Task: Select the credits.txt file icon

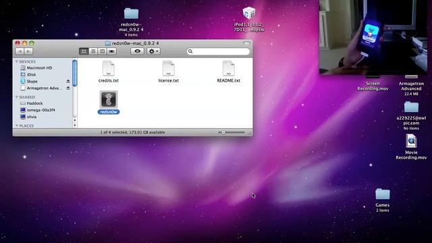Action: pos(109,68)
